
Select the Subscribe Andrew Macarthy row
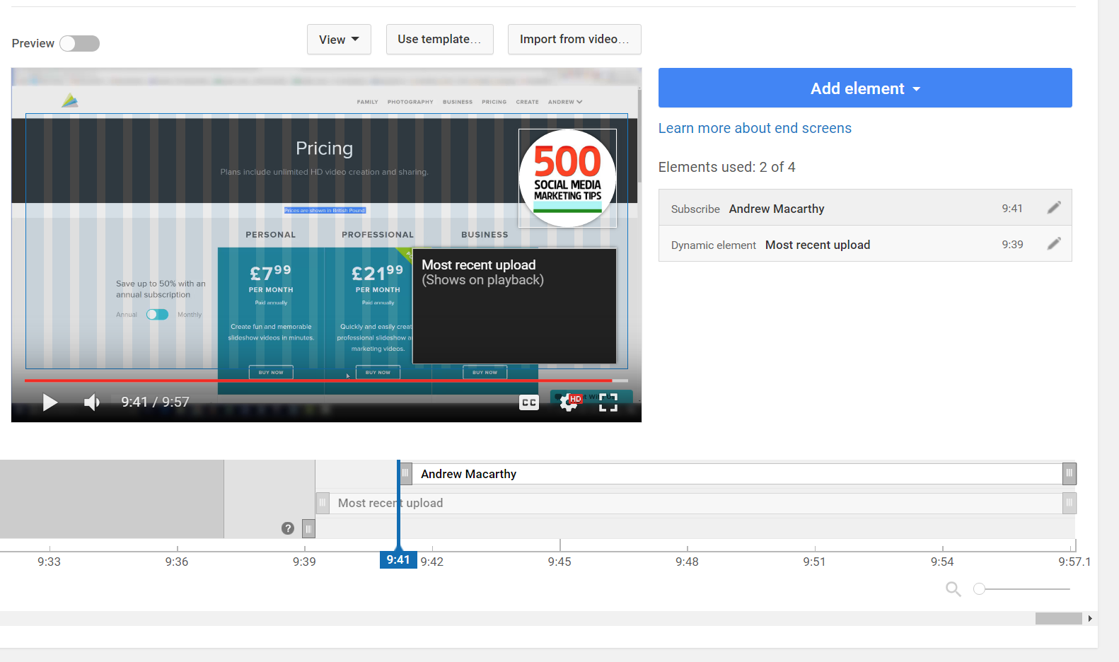coord(865,208)
